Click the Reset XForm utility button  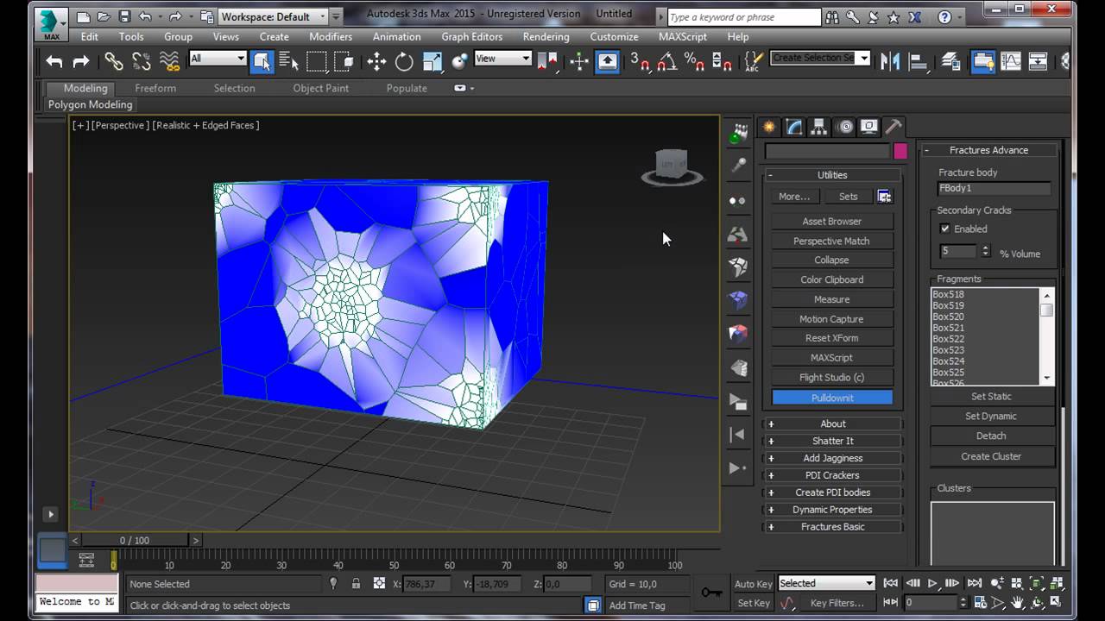(x=831, y=338)
